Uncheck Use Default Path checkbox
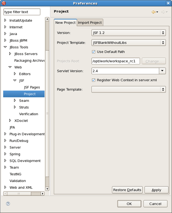The image size is (172, 213). tap(93, 52)
